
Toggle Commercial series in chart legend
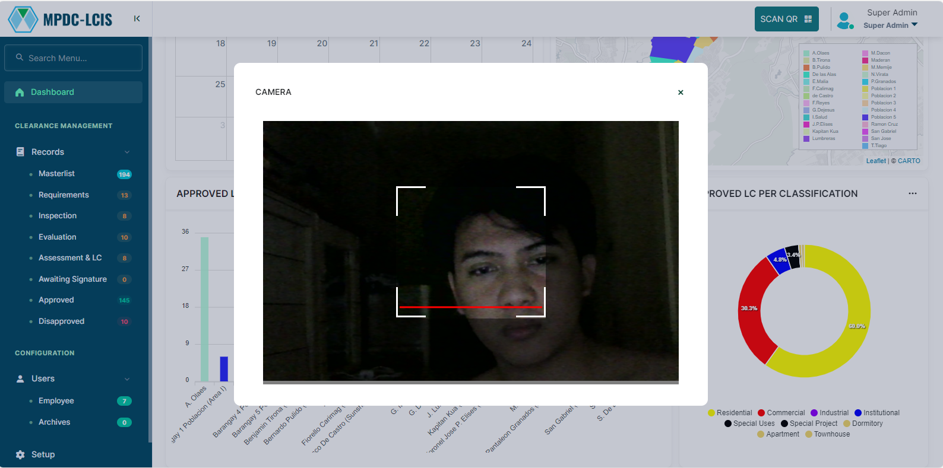[781, 413]
